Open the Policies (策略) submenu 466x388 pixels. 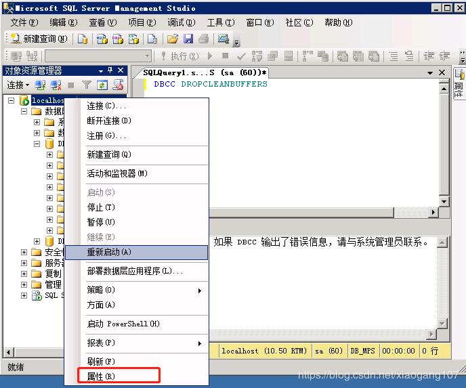tap(137, 290)
